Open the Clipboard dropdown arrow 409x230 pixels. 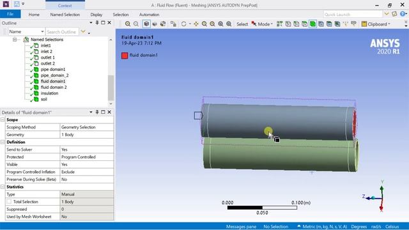tap(389, 24)
